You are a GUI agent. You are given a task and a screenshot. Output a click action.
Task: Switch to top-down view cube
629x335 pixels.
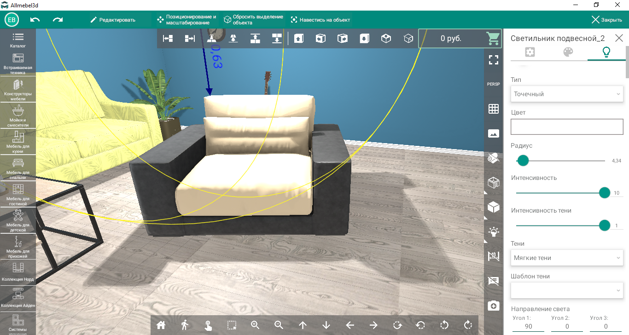coord(364,39)
